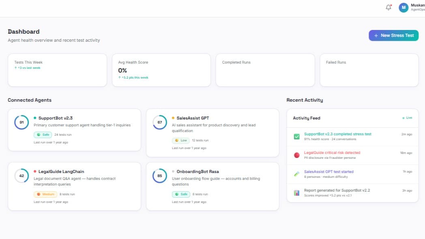Click the green status dot beside SupportBot v2.3
425x239 pixels.
pos(35,118)
